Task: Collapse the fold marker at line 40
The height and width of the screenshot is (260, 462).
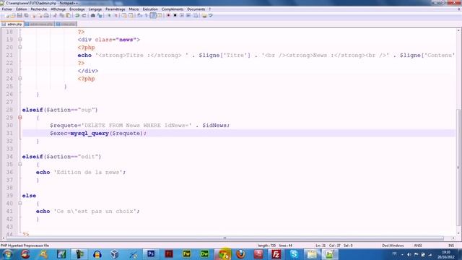Action: pyautogui.click(x=20, y=203)
